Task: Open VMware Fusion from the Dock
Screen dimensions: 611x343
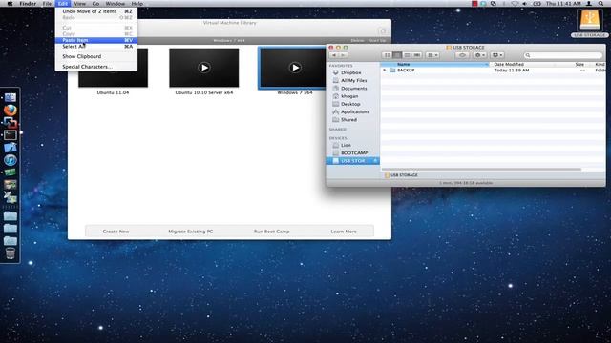Action: (11, 123)
